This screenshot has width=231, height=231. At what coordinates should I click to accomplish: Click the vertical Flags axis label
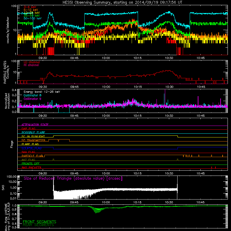tap(12, 144)
